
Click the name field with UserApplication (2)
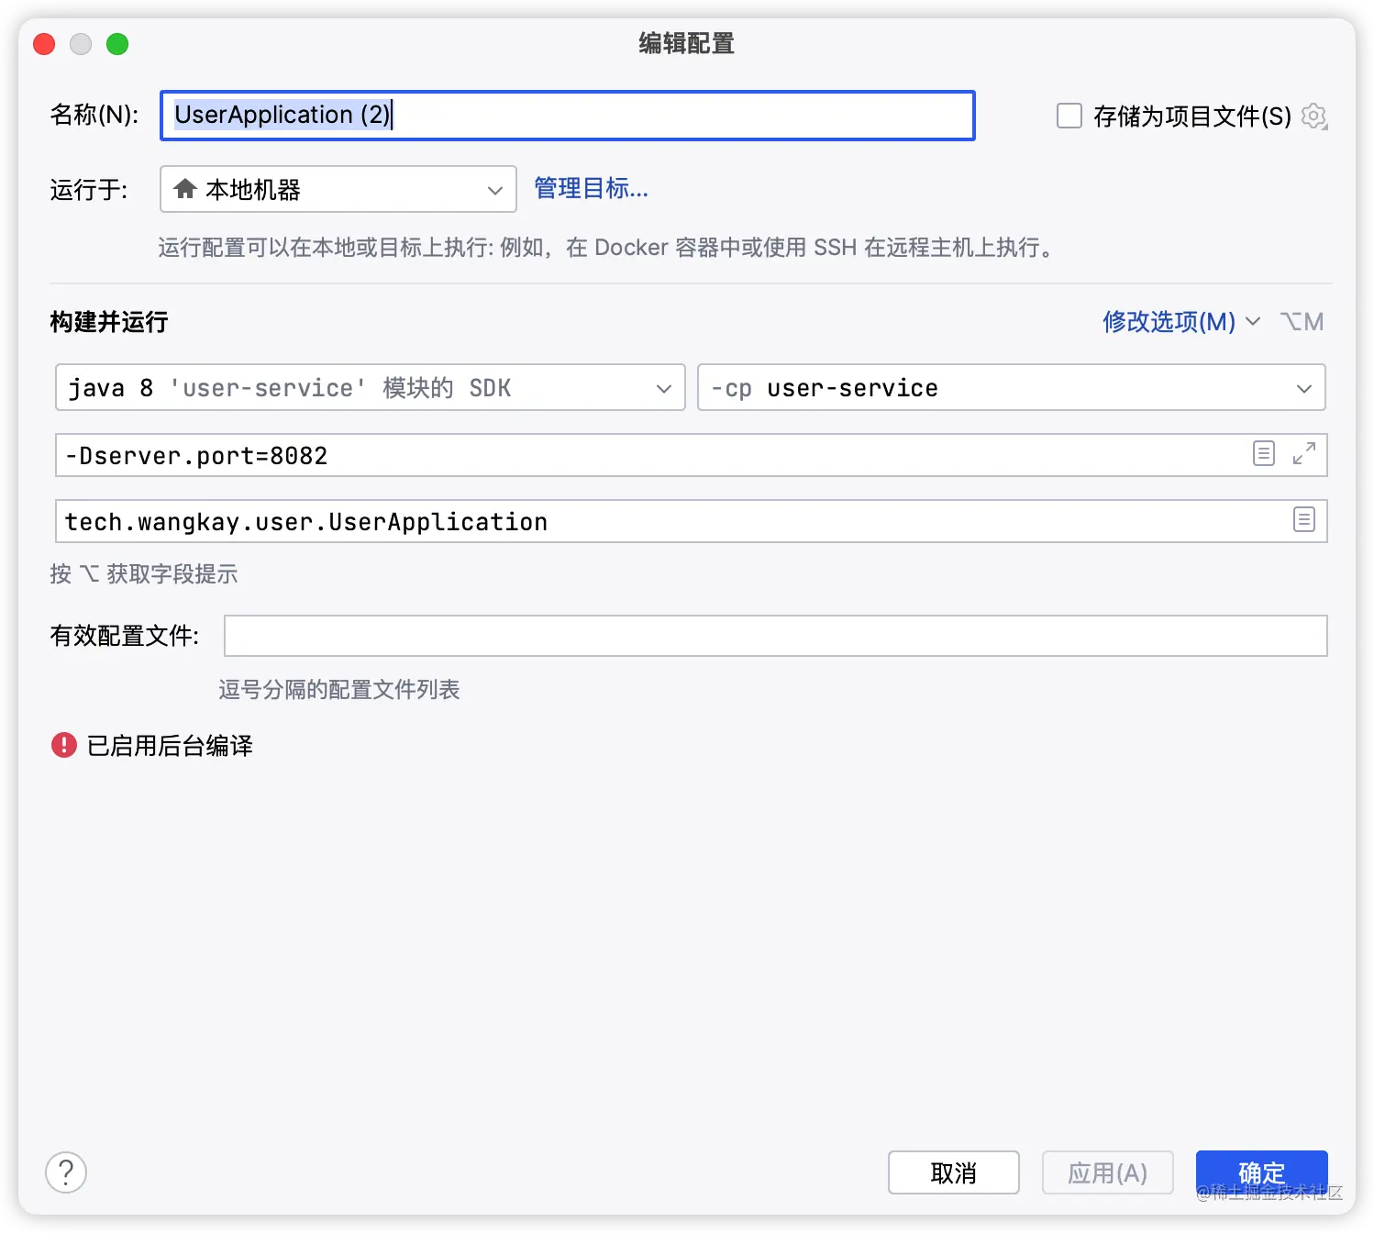(x=568, y=116)
